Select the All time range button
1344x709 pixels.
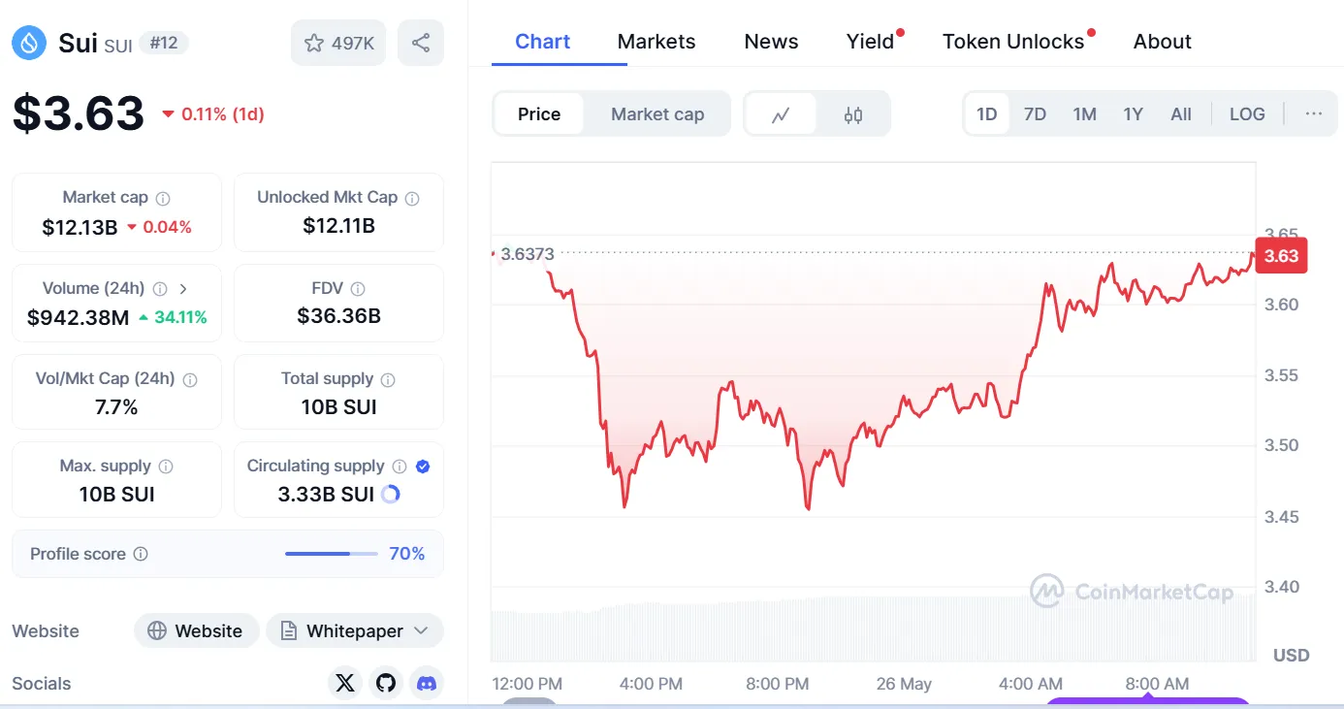pos(1181,113)
